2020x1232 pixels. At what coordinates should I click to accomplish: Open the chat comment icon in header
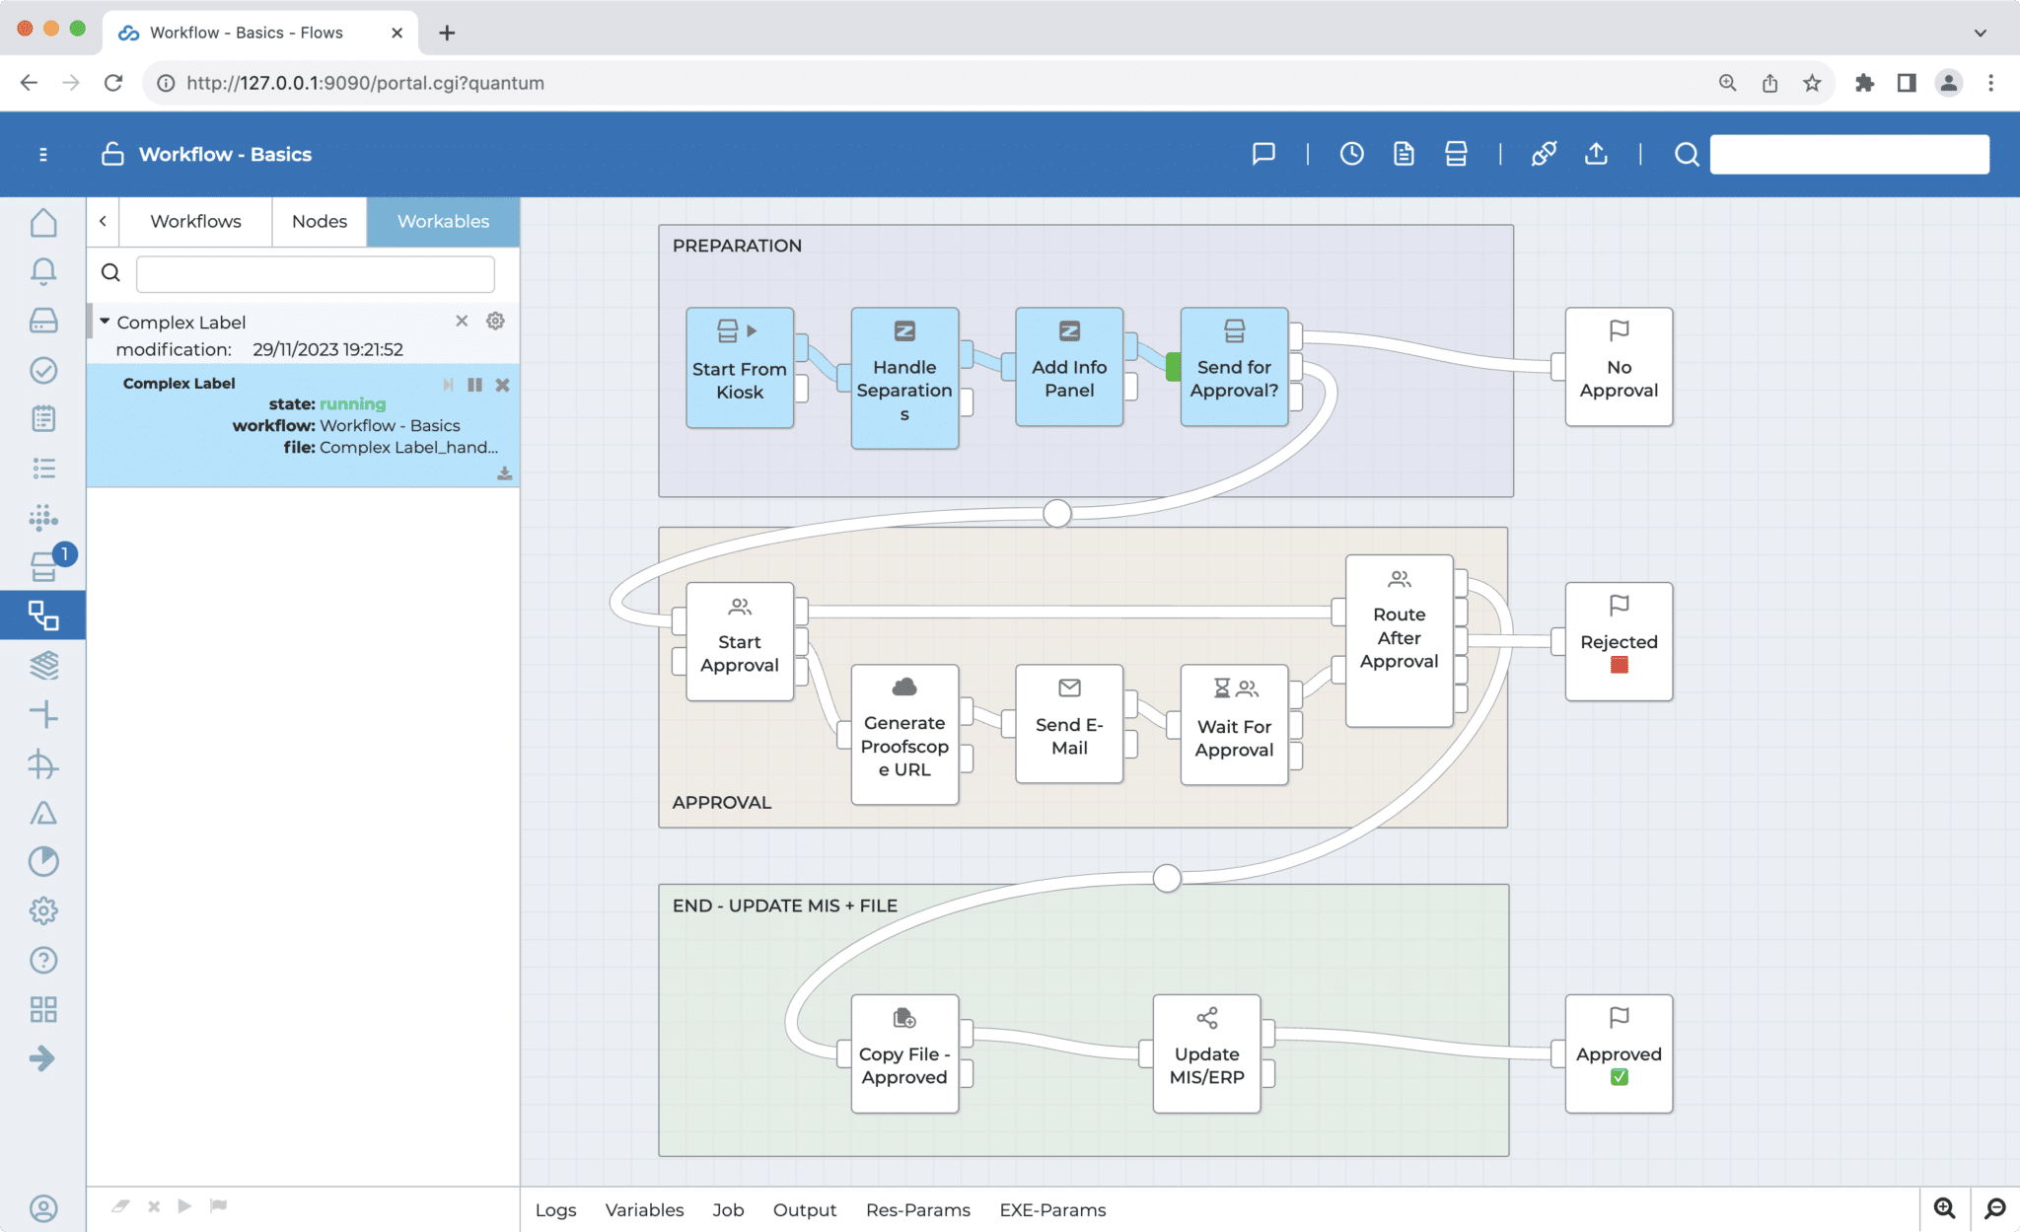pyautogui.click(x=1263, y=154)
